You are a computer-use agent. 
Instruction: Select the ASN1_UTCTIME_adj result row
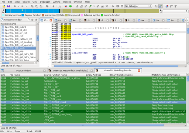[93, 111]
